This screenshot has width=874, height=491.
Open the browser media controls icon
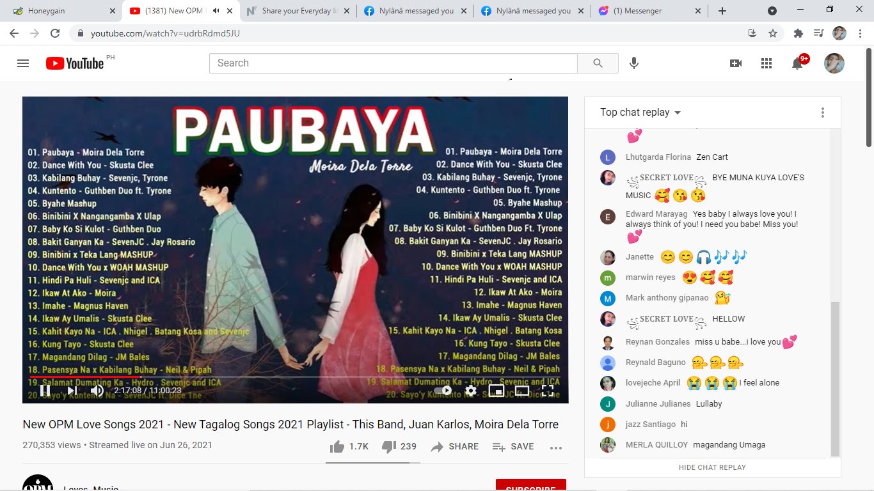click(819, 33)
